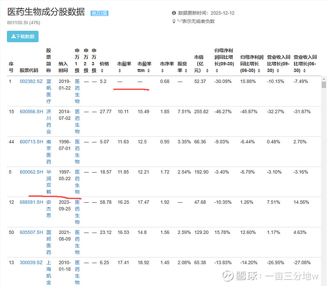The image size is (328, 286).
Task: Click 医药生物 link in 002382.SZ row
Action: [77, 91]
